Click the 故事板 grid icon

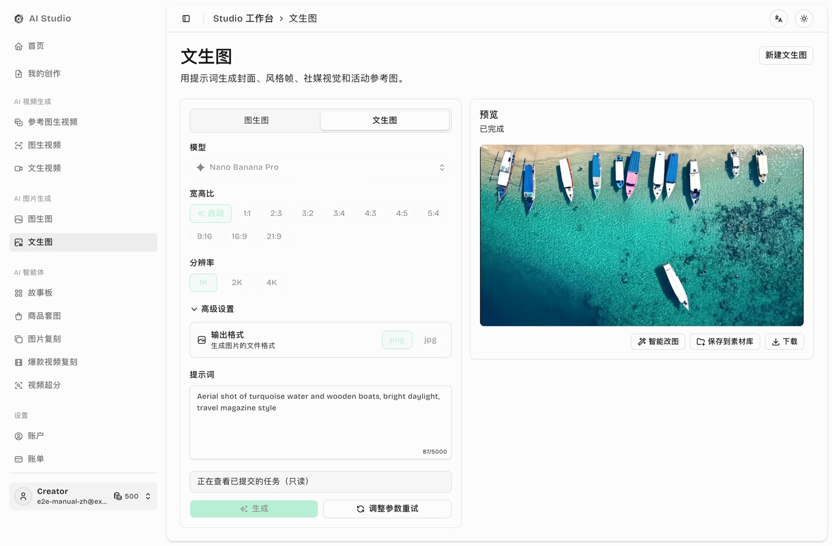pyautogui.click(x=18, y=293)
